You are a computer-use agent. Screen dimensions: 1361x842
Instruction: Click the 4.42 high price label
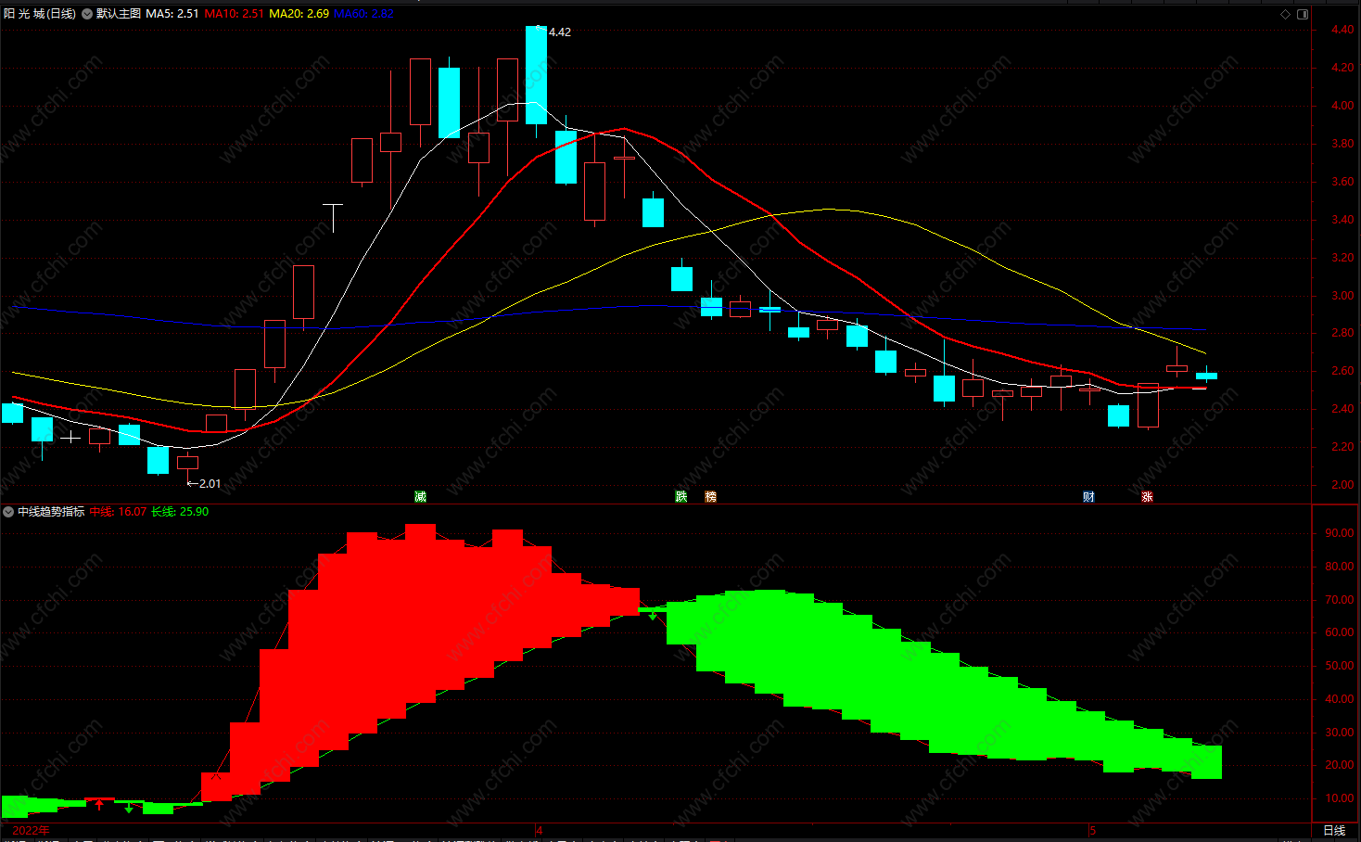coord(560,32)
